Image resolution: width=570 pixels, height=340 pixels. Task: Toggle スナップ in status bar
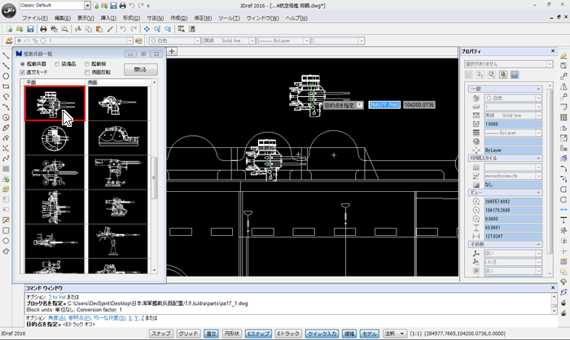click(160, 333)
